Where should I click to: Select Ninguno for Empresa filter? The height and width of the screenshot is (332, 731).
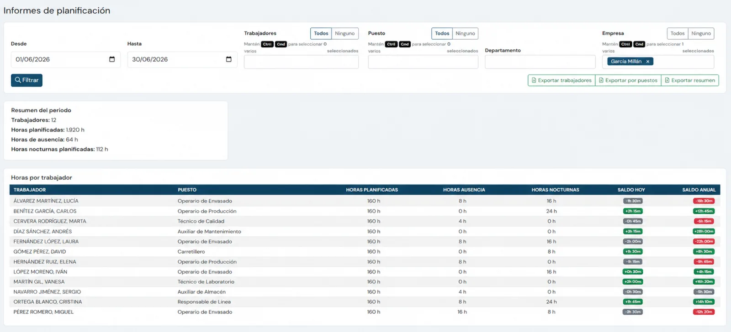tap(701, 33)
